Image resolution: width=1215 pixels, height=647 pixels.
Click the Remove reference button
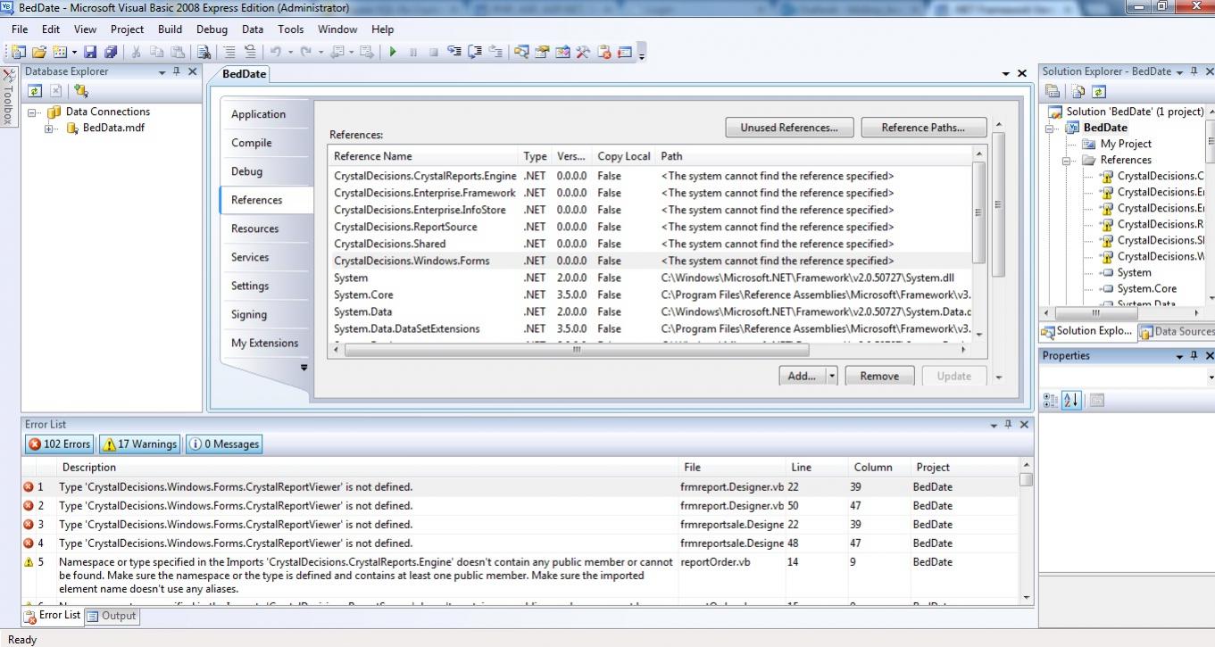879,376
